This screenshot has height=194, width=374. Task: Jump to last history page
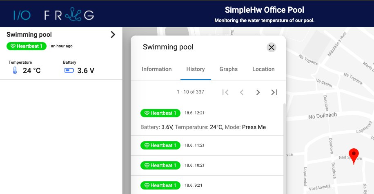click(x=274, y=92)
